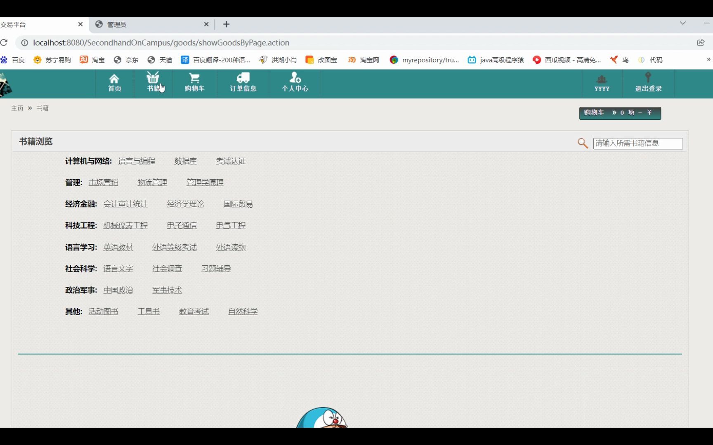Open the 外语读物 category
The width and height of the screenshot is (713, 445).
231,247
